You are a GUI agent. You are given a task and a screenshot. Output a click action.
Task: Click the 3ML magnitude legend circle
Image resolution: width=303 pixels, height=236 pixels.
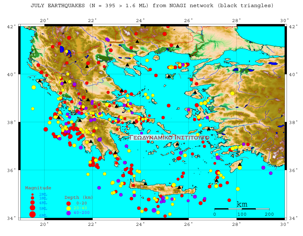[32, 198]
